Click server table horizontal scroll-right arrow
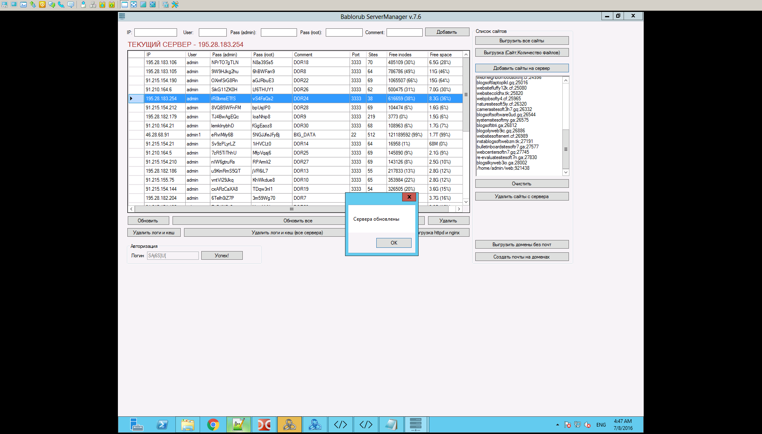This screenshot has width=762, height=434. point(459,209)
